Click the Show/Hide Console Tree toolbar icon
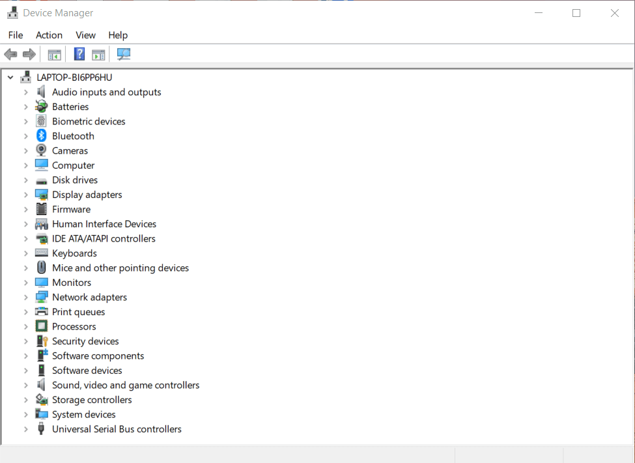 [54, 54]
